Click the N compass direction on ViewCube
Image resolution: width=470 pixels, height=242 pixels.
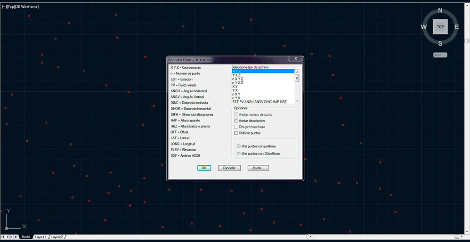click(x=440, y=10)
